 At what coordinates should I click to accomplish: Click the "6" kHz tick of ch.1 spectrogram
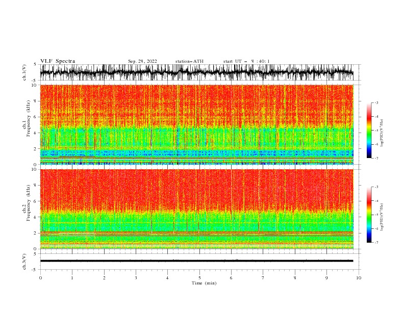36,117
